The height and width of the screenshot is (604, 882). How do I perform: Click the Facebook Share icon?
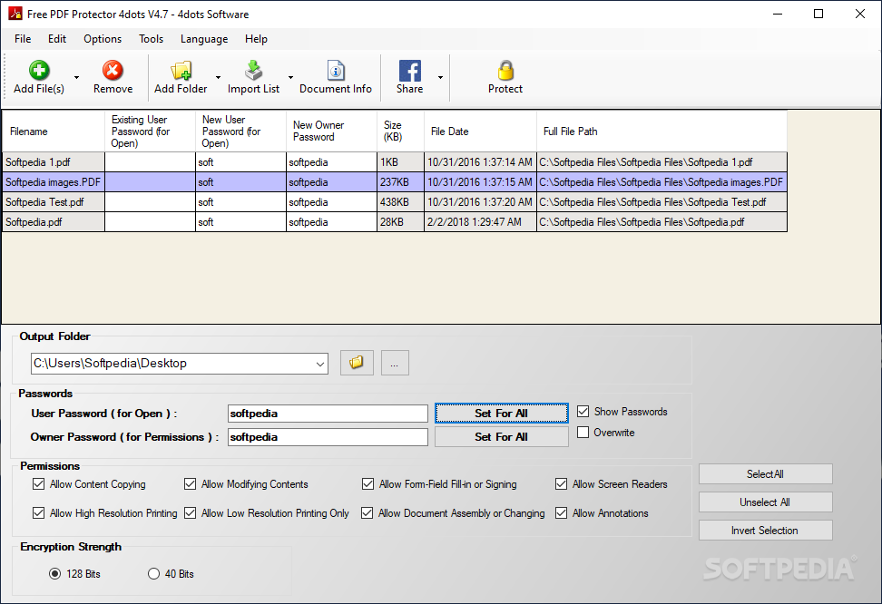click(410, 71)
